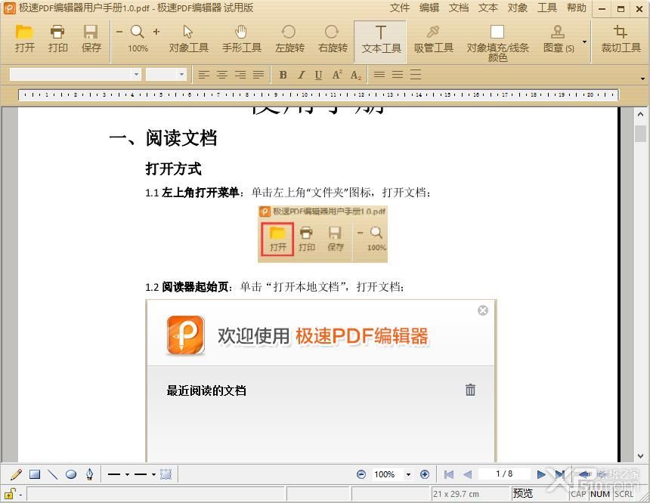Select the Eyedropper tool (吸管工具)

[434, 39]
